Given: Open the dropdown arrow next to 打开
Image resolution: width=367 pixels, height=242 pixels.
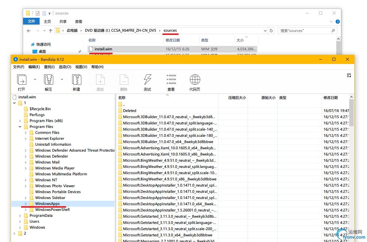Looking at the screenshot, I should [35, 79].
